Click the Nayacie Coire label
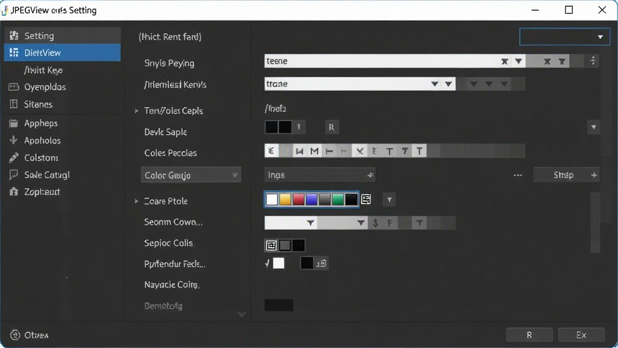618x348 pixels. coord(172,285)
